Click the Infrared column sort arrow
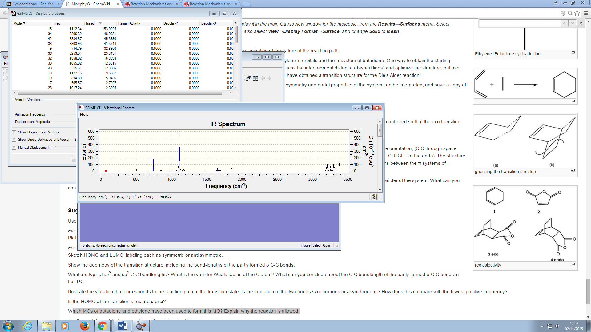Screen dimensions: 591x332 (100, 23)
